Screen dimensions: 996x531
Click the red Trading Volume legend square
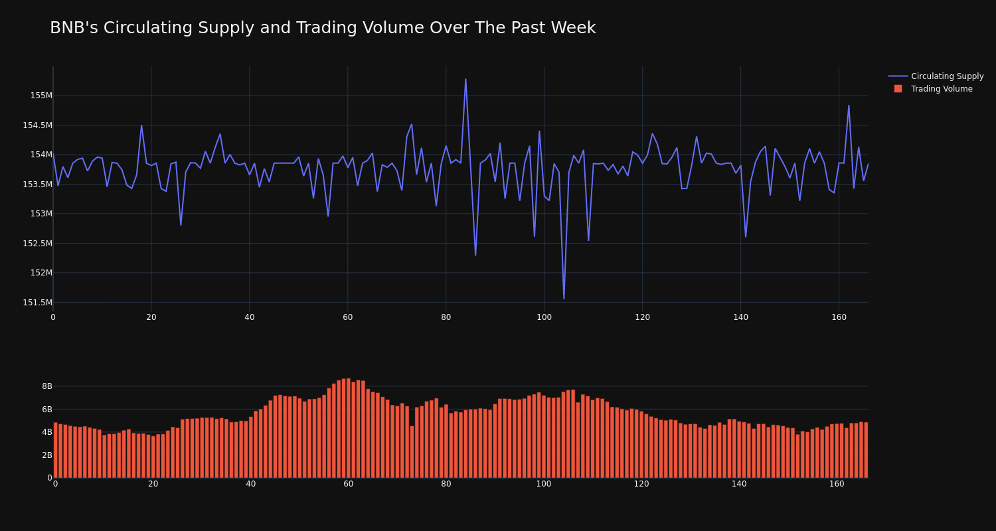pyautogui.click(x=898, y=89)
